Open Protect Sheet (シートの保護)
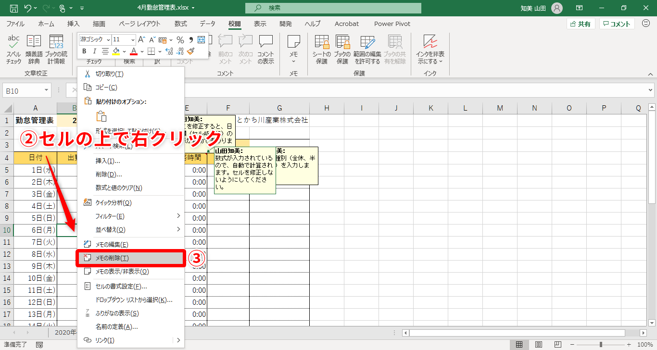The height and width of the screenshot is (350, 657). (x=321, y=50)
